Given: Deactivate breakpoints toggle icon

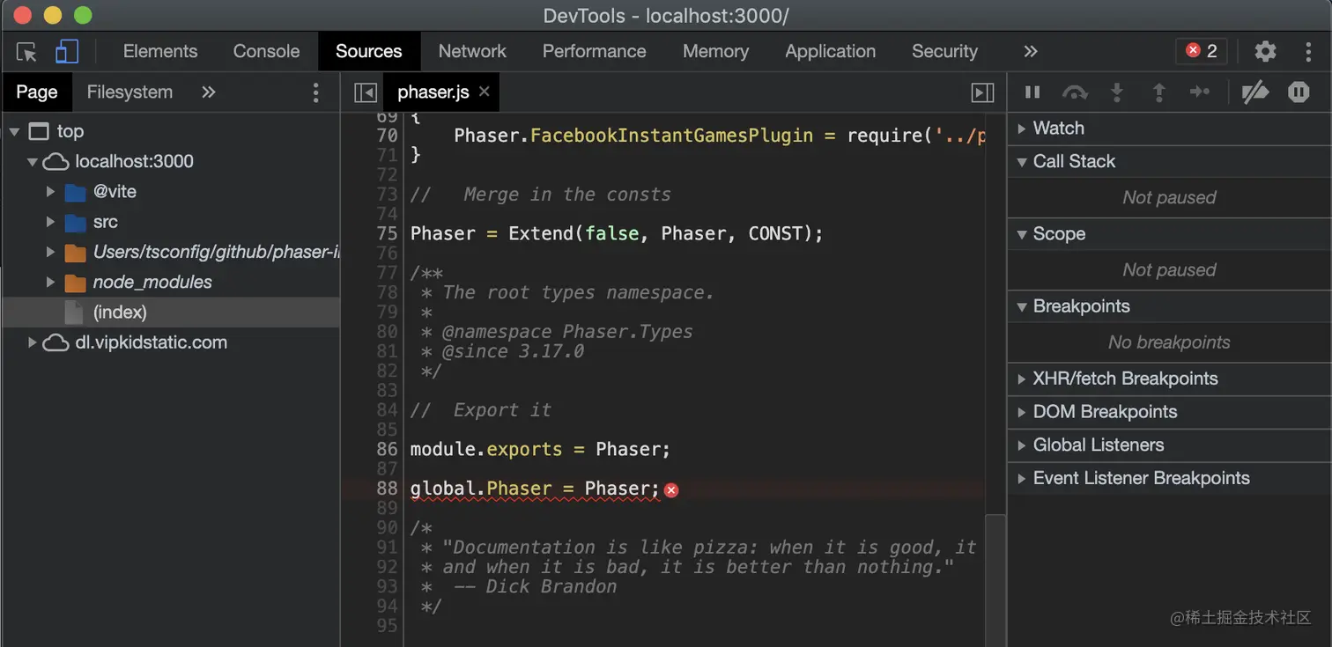Looking at the screenshot, I should [1254, 92].
